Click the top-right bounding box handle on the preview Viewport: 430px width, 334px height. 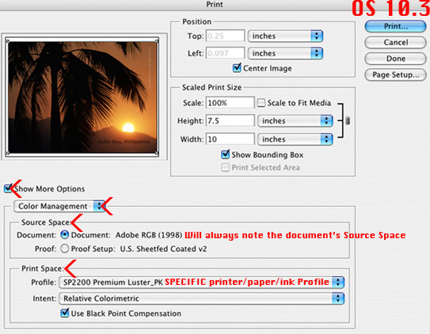[x=157, y=41]
